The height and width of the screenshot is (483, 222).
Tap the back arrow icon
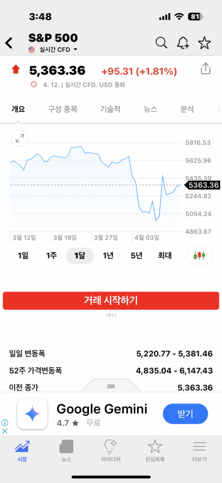pyautogui.click(x=9, y=43)
